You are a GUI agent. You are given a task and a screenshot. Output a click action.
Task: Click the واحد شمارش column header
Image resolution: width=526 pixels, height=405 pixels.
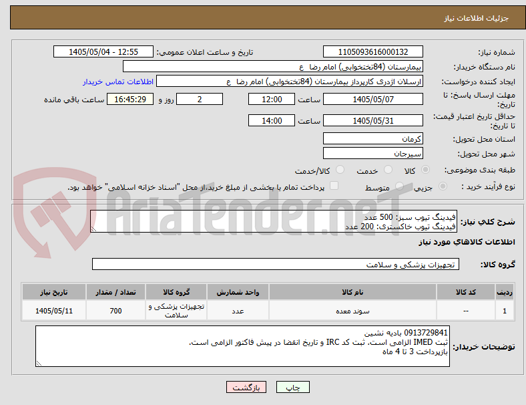click(238, 292)
